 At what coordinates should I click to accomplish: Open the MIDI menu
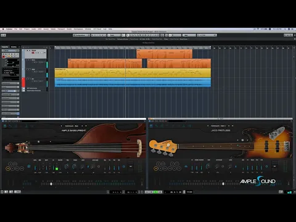(39, 29)
